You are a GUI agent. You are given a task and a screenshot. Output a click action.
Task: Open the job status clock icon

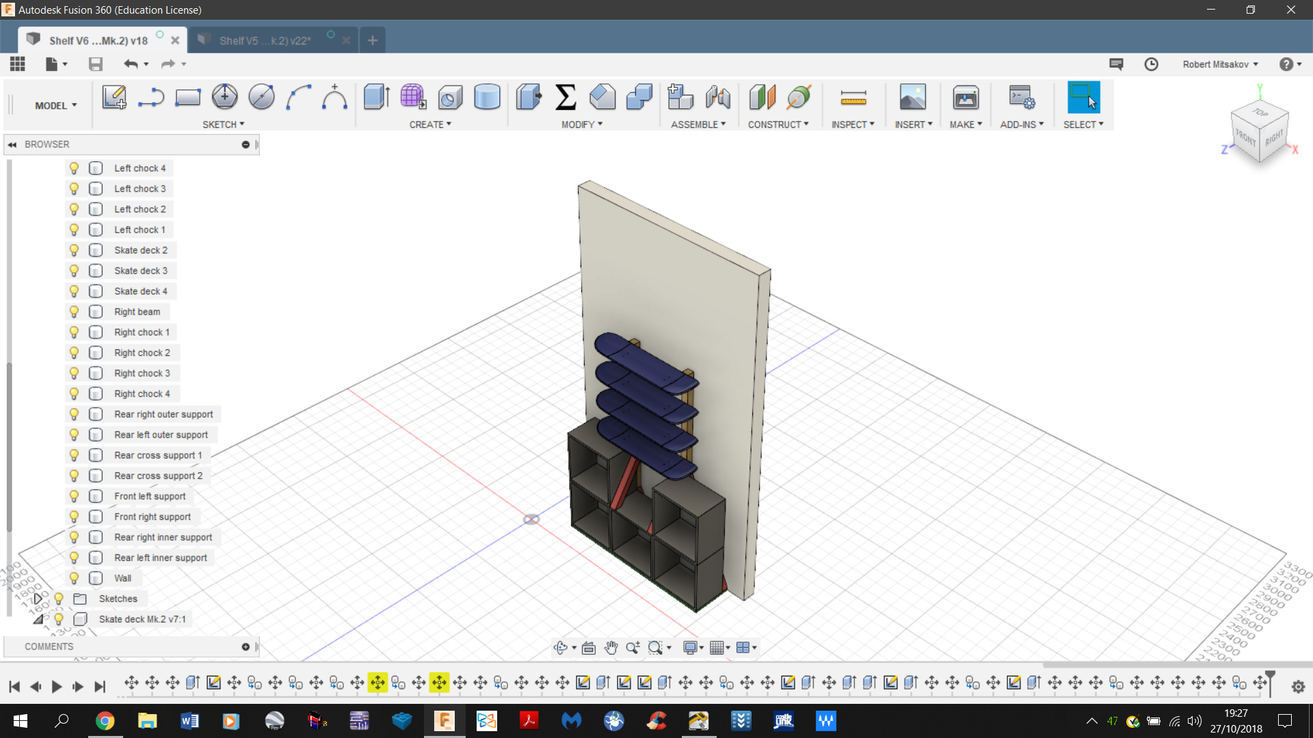point(1152,64)
